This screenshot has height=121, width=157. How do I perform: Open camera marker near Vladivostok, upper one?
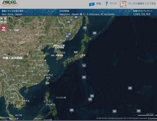pyautogui.click(x=69, y=34)
